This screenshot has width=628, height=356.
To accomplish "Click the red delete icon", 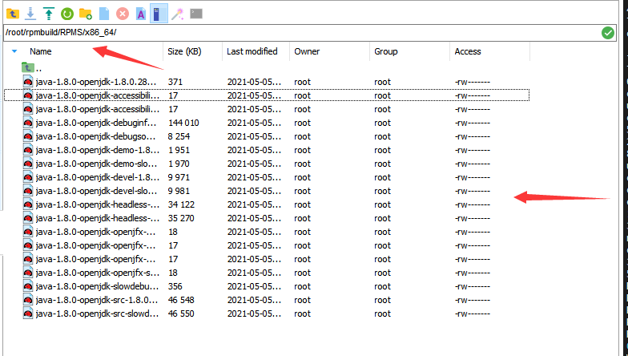I will click(x=123, y=14).
